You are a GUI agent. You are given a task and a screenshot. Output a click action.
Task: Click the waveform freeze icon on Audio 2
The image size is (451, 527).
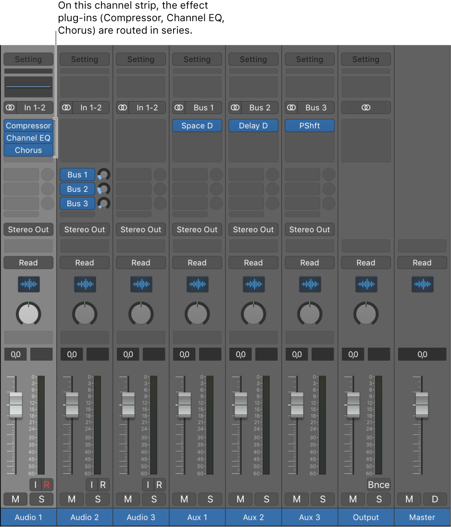pyautogui.click(x=85, y=284)
